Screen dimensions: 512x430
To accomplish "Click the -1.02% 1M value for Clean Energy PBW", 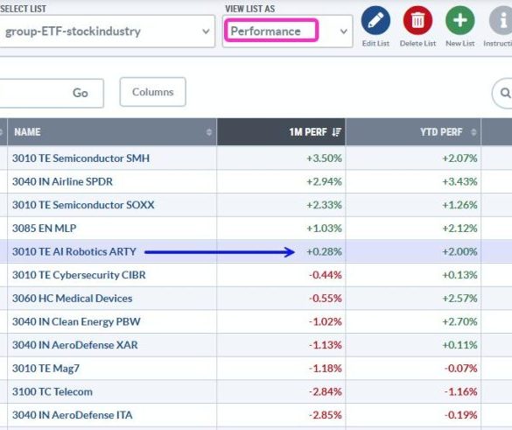I will tap(326, 321).
